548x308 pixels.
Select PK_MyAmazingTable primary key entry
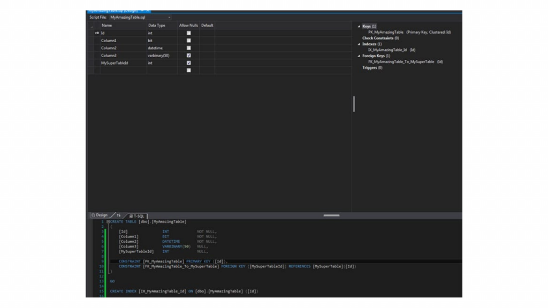click(409, 32)
